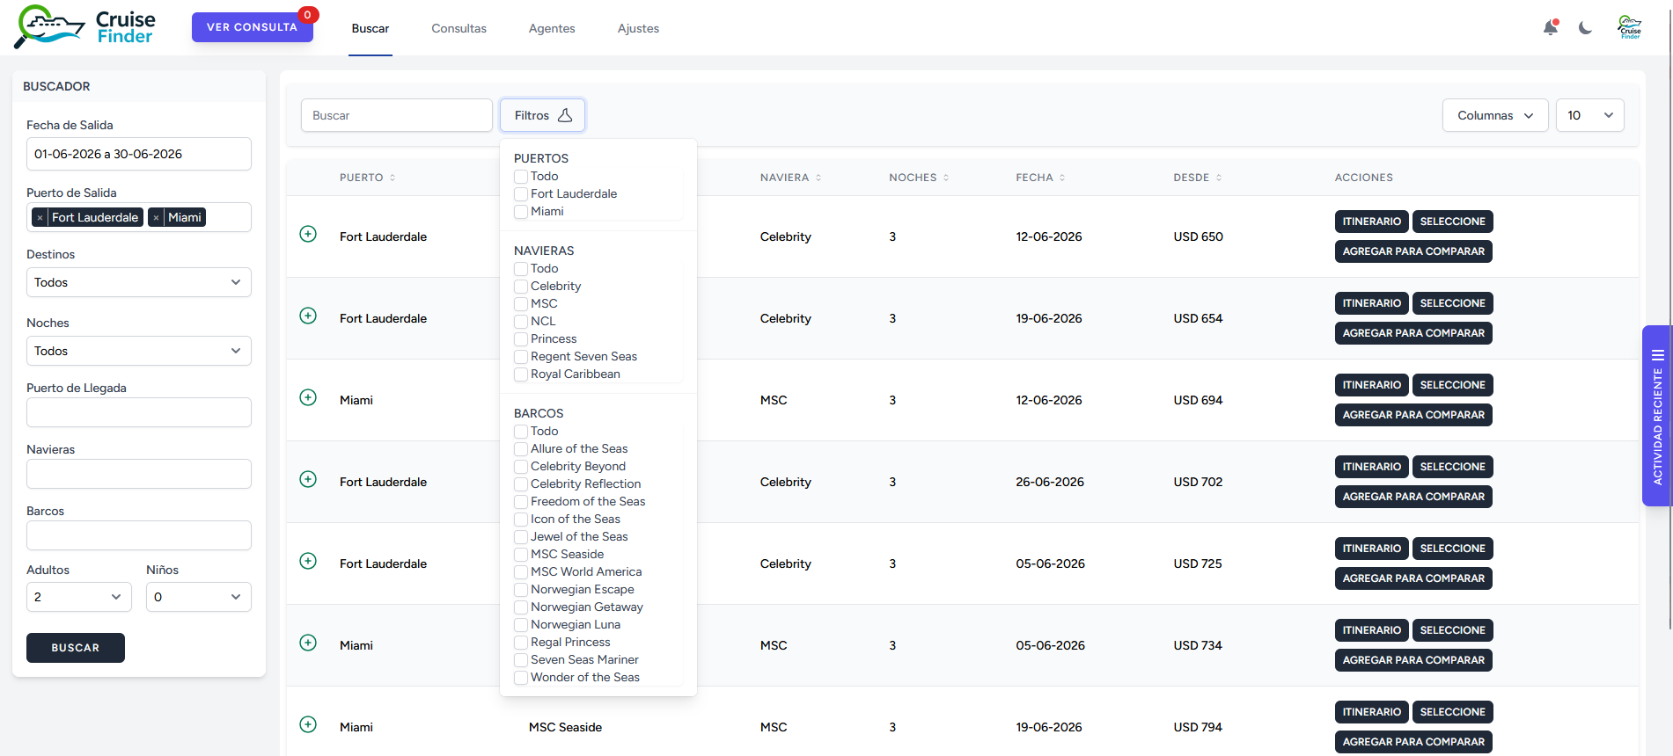Expand the USD 694 Miami row
Viewport: 1673px width, 756px height.
(x=308, y=397)
